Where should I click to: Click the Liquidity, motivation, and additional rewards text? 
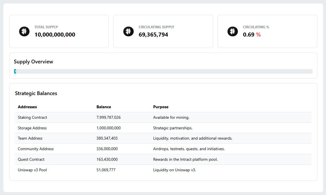pos(193,138)
